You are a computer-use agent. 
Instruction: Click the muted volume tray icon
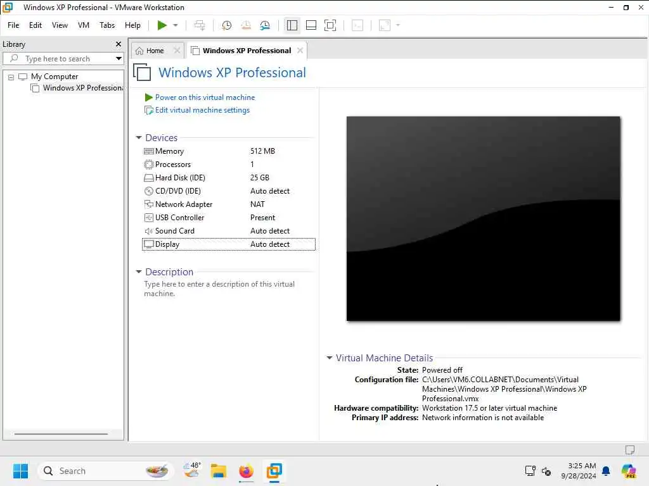coord(546,471)
